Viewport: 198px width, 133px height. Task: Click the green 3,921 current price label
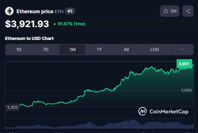pos(184,64)
